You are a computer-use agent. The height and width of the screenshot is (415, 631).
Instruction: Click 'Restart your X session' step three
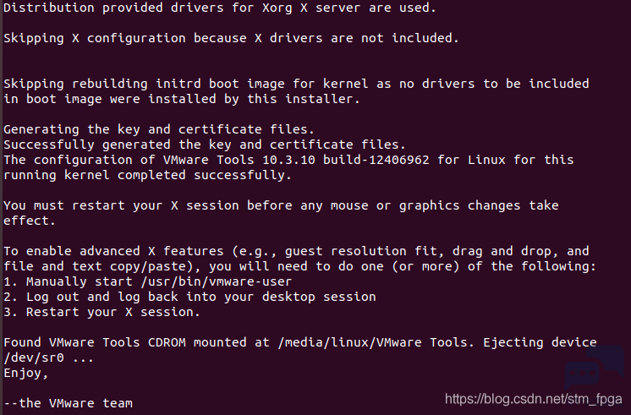coord(102,312)
